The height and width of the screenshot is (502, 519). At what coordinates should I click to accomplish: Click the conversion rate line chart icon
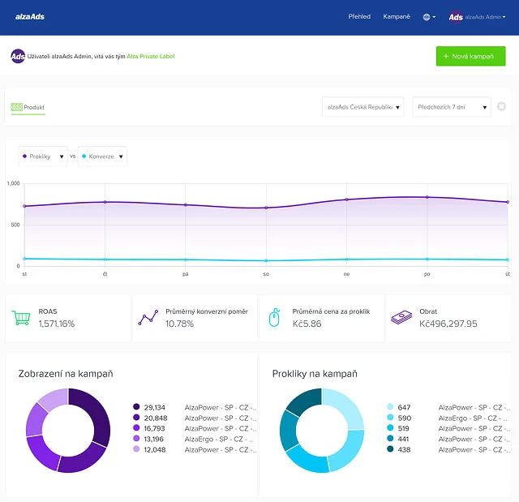point(148,318)
